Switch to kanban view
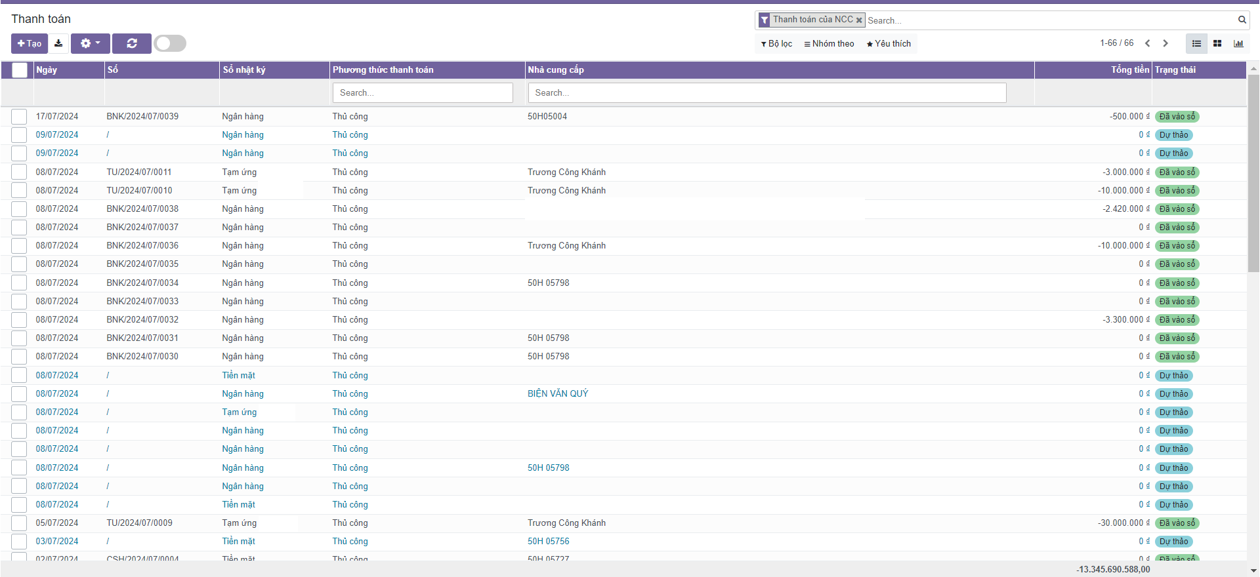 pyautogui.click(x=1217, y=43)
